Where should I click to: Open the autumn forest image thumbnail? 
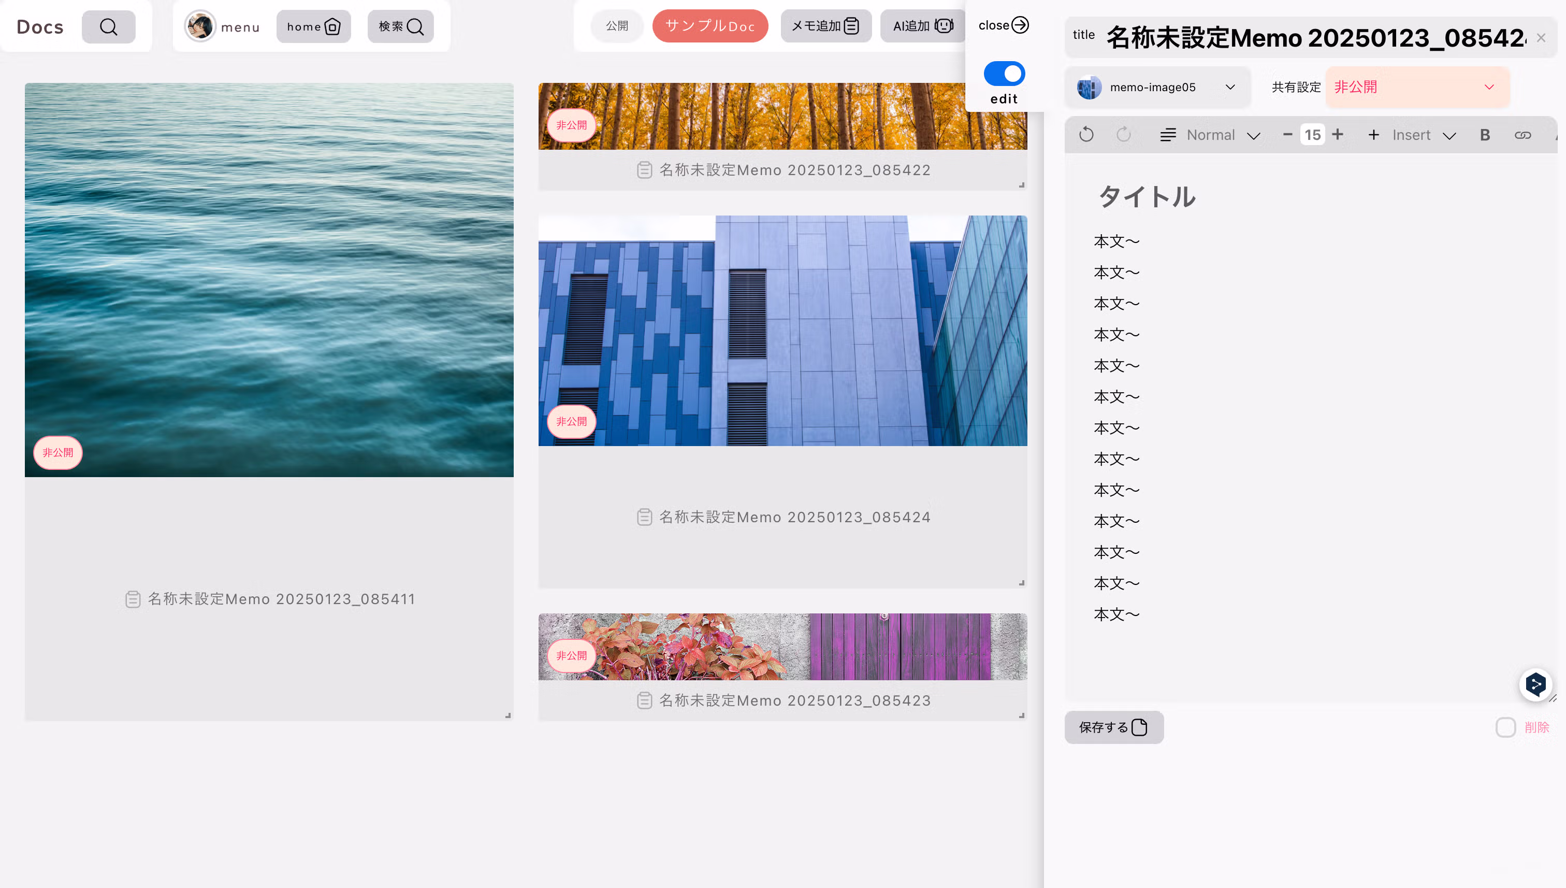pyautogui.click(x=782, y=117)
